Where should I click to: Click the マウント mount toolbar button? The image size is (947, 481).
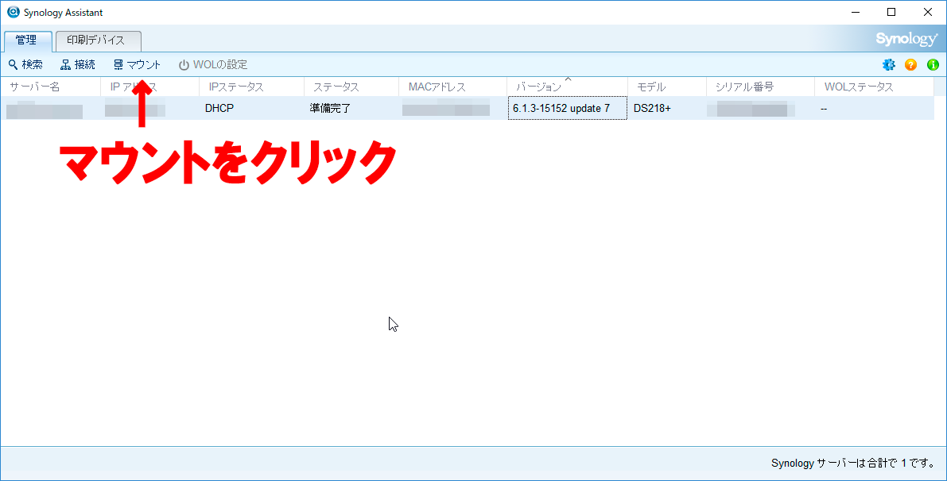coord(137,64)
